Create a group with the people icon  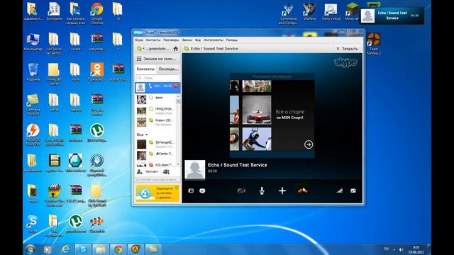pyautogui.click(x=166, y=171)
